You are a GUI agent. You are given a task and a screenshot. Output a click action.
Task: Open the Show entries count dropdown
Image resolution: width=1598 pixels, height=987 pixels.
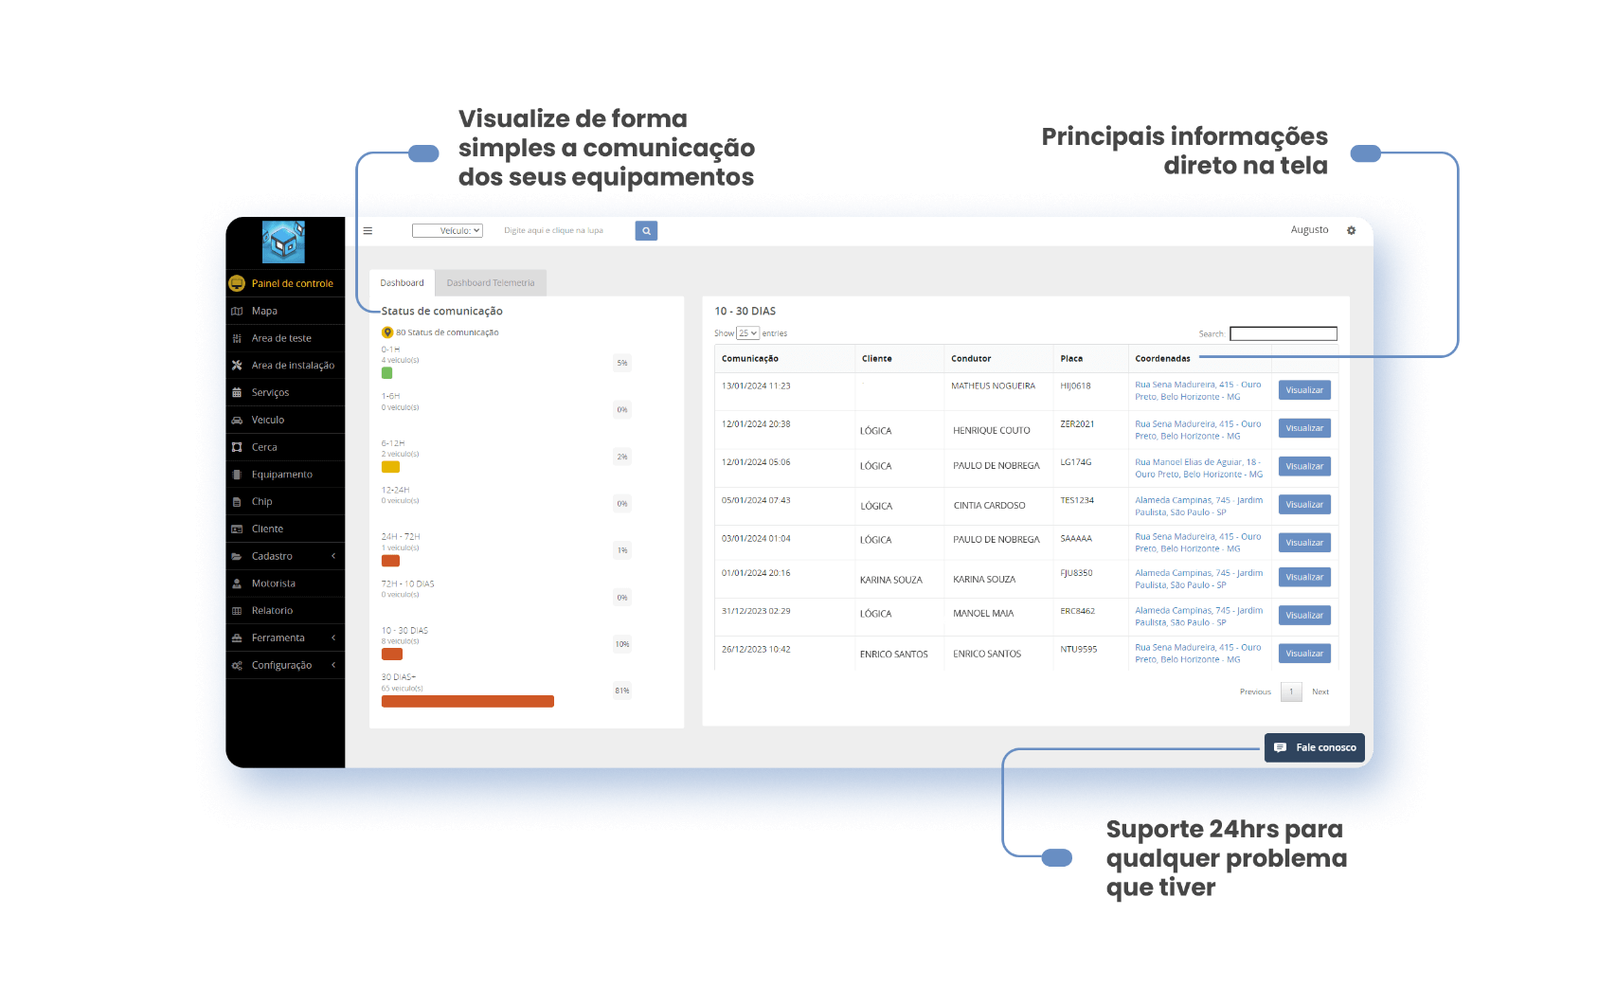[748, 333]
